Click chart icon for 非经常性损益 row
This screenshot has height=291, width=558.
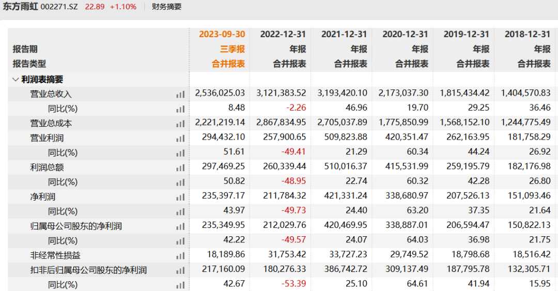tap(180, 255)
